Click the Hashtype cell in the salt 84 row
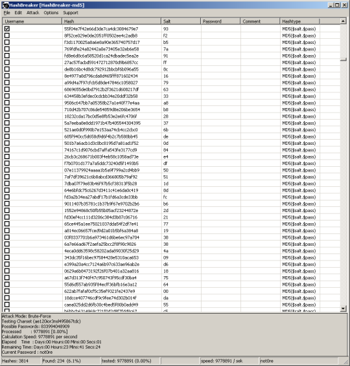 pyautogui.click(x=299, y=150)
